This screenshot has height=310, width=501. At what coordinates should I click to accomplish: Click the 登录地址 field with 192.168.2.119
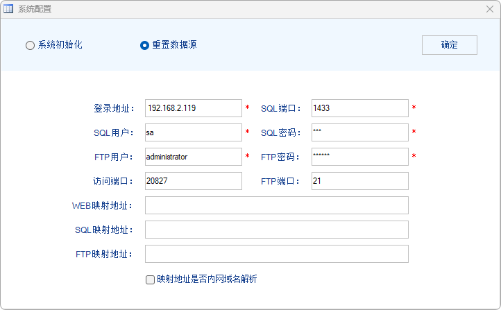[x=194, y=108]
